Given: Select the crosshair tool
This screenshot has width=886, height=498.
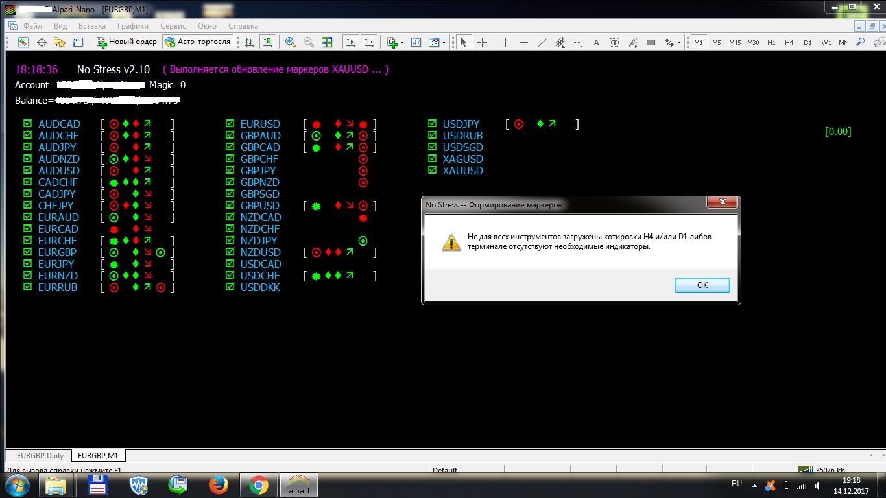Looking at the screenshot, I should click(x=482, y=42).
